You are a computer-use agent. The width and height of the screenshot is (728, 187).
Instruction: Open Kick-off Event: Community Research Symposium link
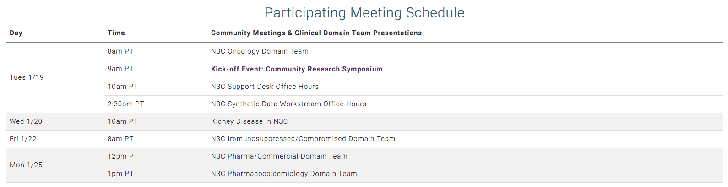pos(297,69)
